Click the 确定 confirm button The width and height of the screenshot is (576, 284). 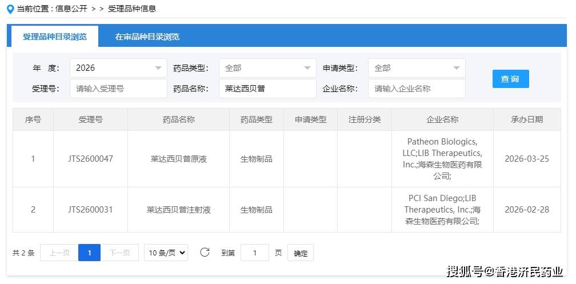pos(301,253)
